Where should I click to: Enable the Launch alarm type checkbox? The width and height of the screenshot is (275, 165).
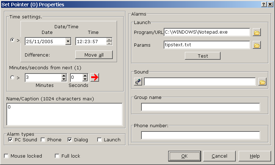tap(99, 140)
